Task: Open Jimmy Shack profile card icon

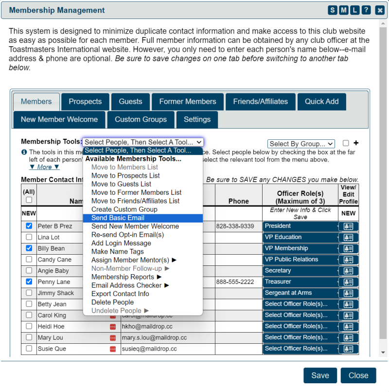Action: tap(348, 293)
